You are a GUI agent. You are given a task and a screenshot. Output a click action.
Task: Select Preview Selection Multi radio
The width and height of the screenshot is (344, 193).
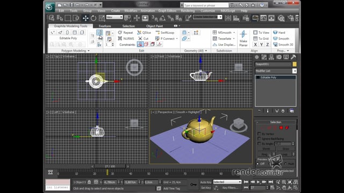(x=285, y=164)
